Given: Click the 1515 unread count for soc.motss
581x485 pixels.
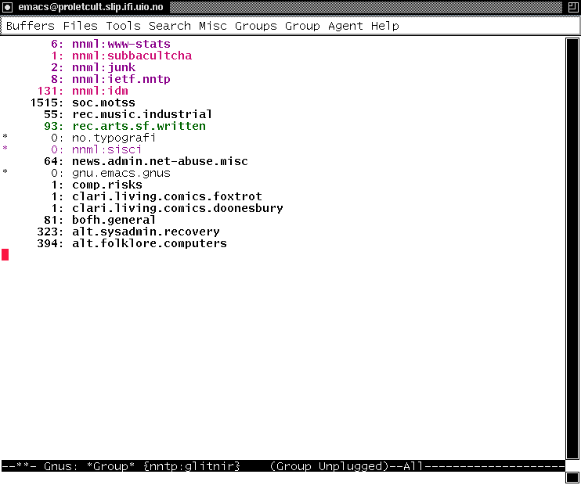Looking at the screenshot, I should pyautogui.click(x=46, y=102).
